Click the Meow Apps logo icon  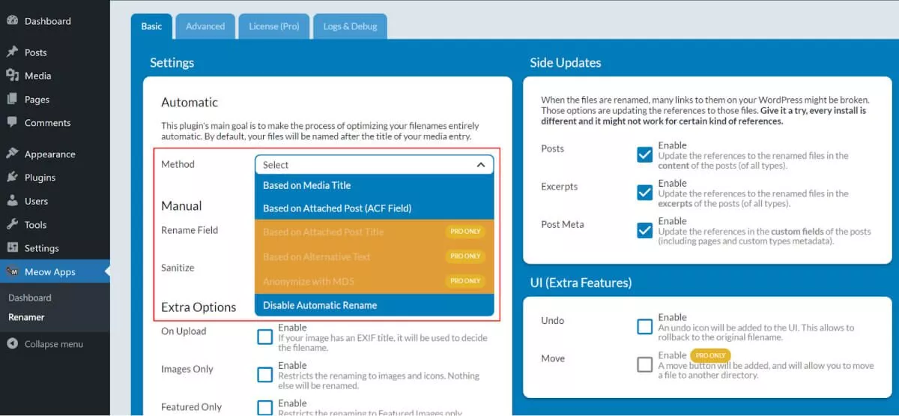click(x=12, y=271)
